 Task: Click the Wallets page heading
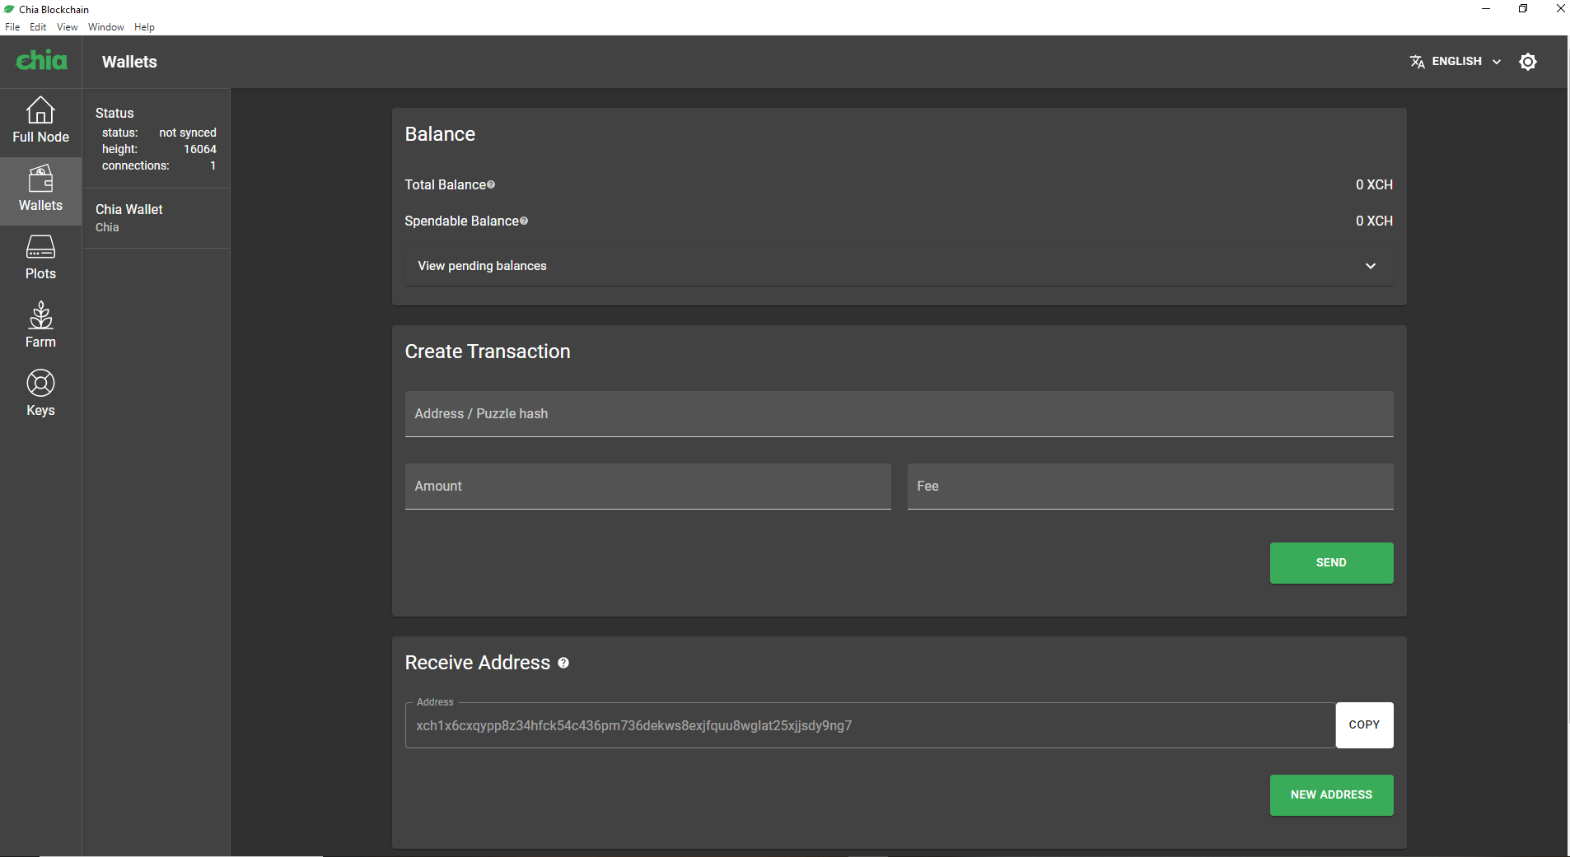tap(129, 62)
